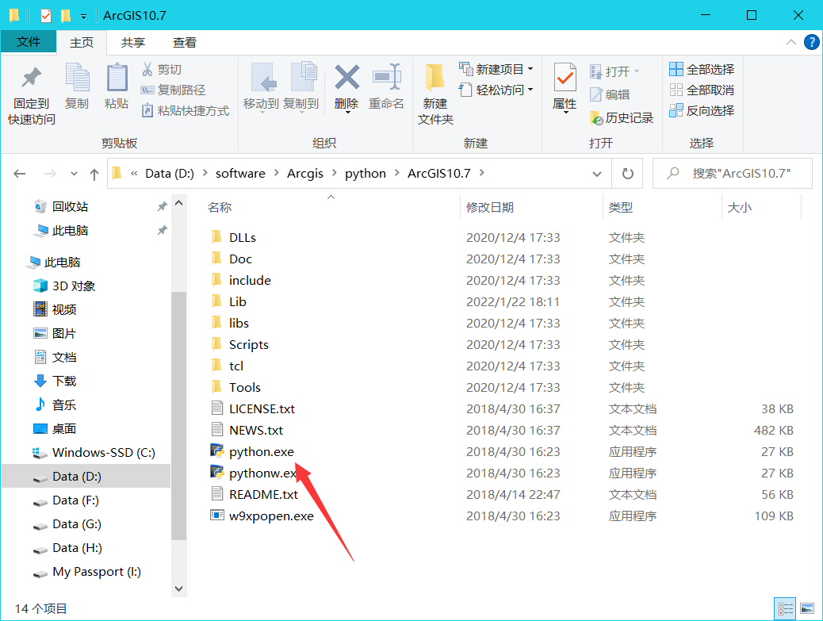Click Invert Selection in the ribbon
Image resolution: width=823 pixels, height=621 pixels.
702,111
